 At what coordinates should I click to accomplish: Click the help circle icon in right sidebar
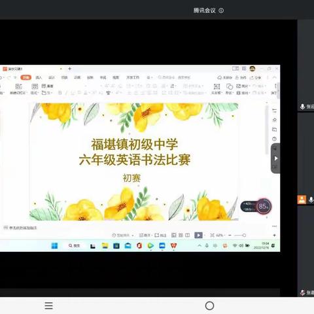point(275,139)
